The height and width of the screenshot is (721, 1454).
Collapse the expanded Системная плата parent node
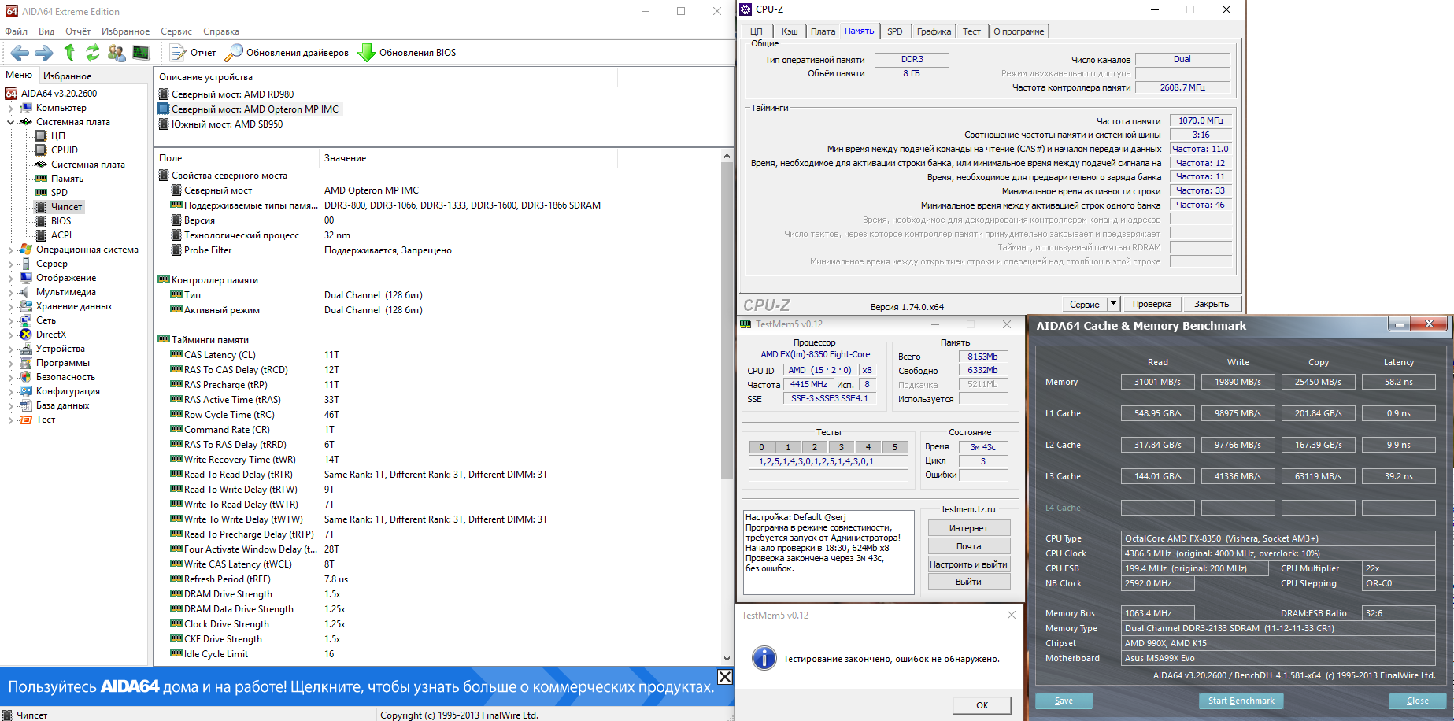(x=10, y=123)
